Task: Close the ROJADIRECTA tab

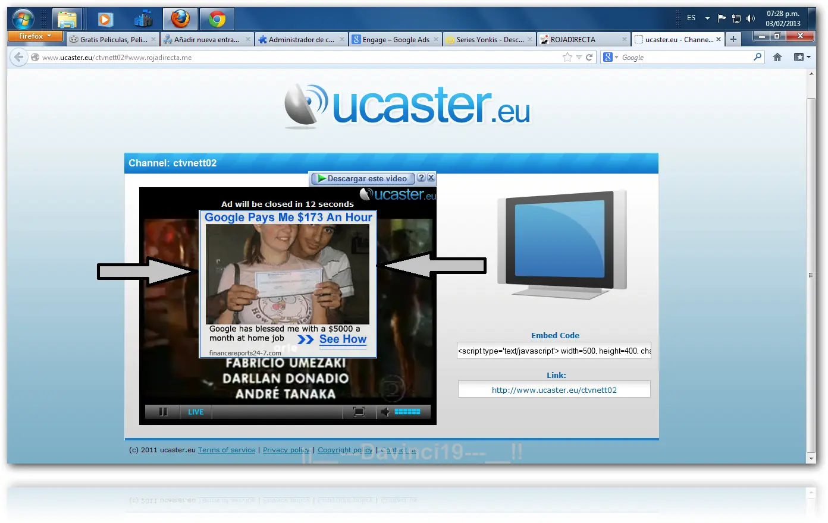Action: [x=624, y=40]
